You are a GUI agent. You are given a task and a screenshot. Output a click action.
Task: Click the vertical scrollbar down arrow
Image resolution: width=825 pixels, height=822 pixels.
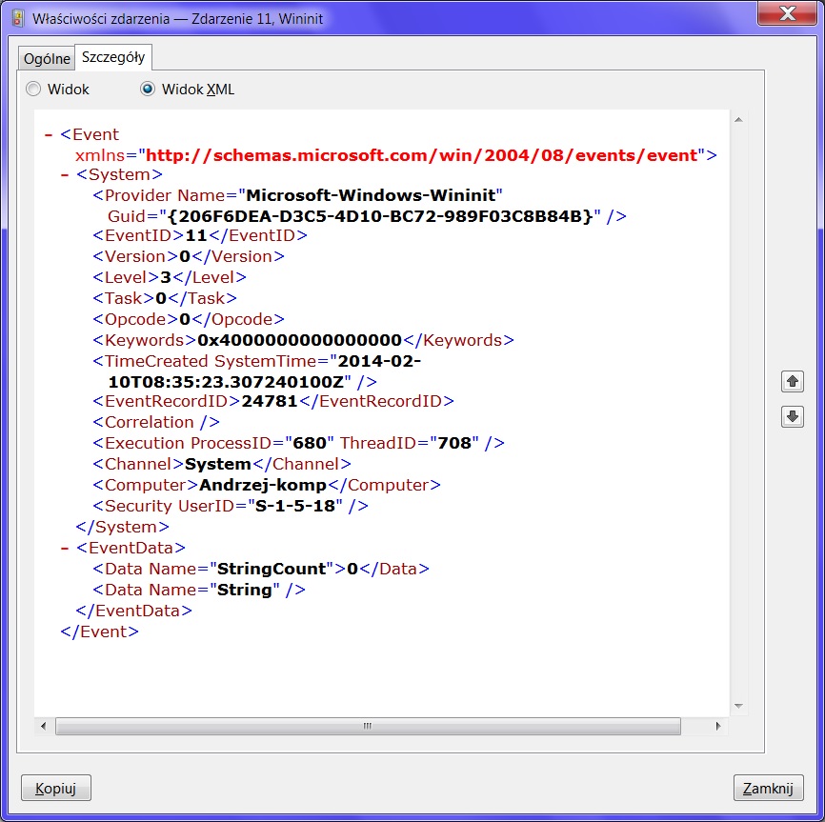click(x=738, y=706)
